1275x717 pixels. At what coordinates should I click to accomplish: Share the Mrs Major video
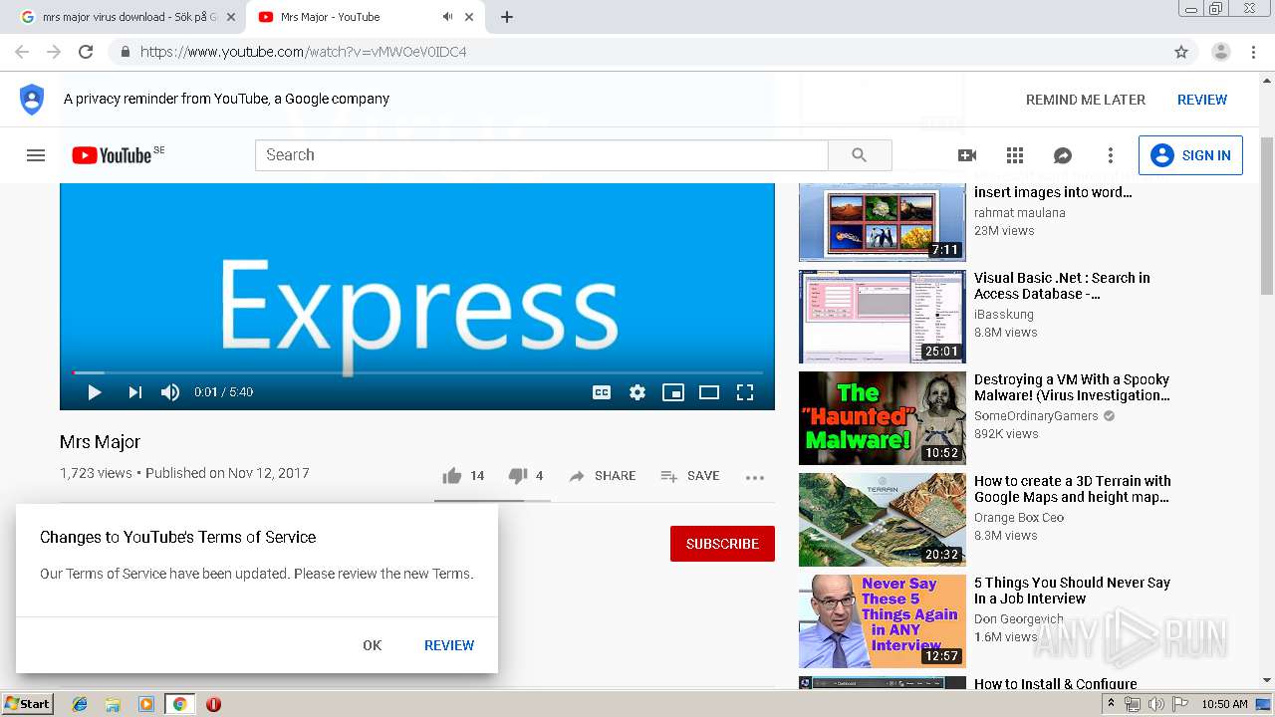coord(602,476)
